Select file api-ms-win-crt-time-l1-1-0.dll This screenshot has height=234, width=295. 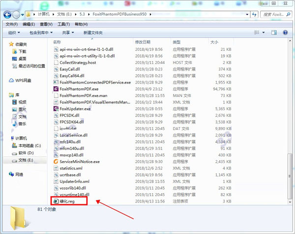[x=87, y=49]
